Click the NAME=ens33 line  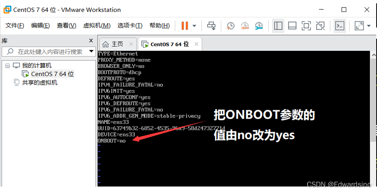[113, 122]
